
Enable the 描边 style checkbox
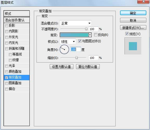pyautogui.click(x=7, y=89)
